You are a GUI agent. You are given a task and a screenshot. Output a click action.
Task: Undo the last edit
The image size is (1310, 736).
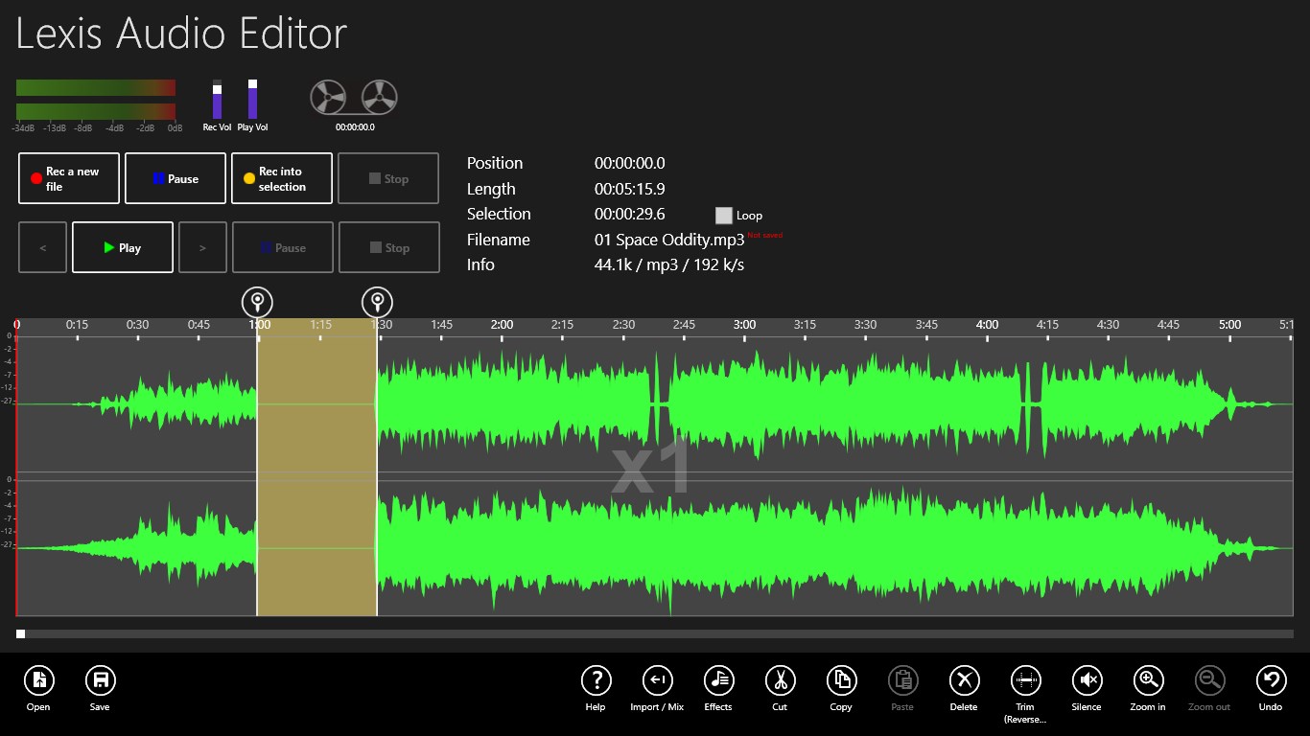click(1272, 681)
